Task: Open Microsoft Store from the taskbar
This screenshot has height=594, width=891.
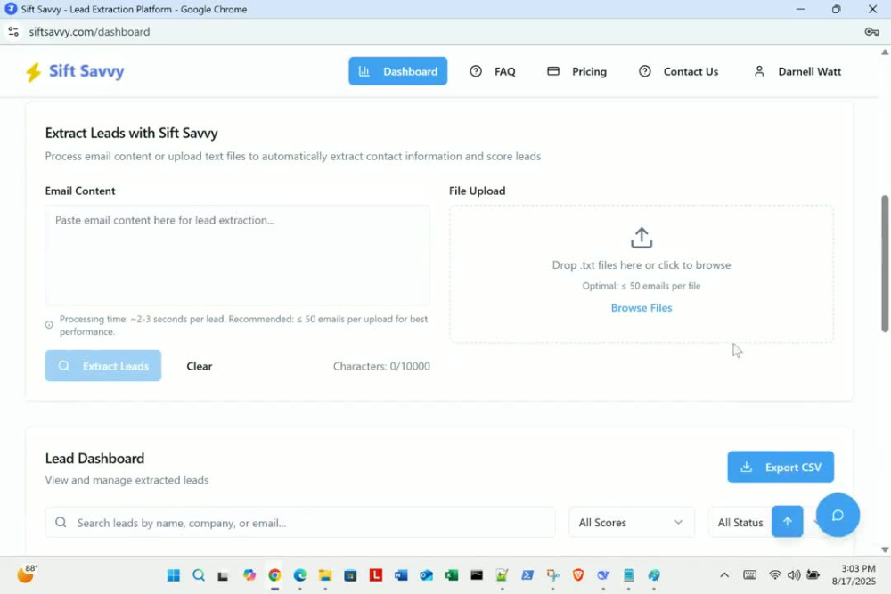Action: point(350,575)
